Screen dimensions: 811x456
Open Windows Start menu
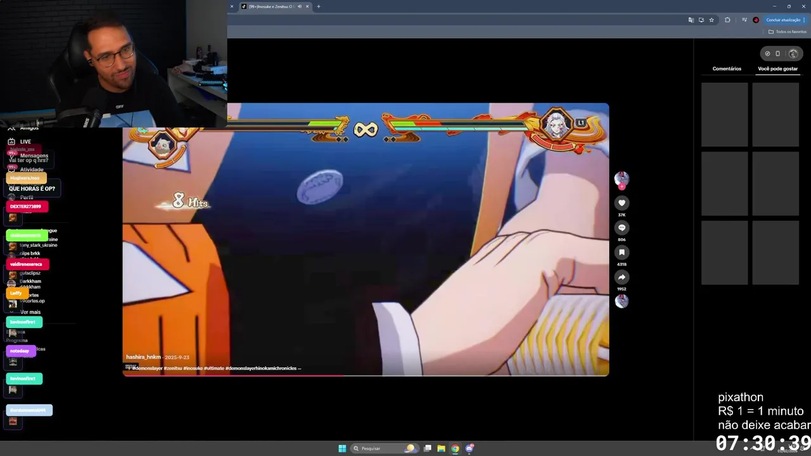coord(342,448)
